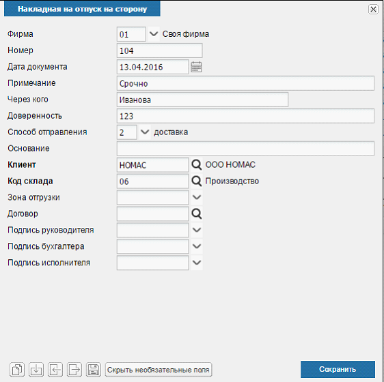Image resolution: width=384 pixels, height=382 pixels.
Task: Open Способ отправления dropdown list
Action: click(145, 132)
